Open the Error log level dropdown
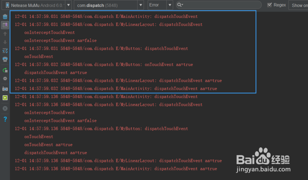Viewport: 308px width, 180px height. point(160,5)
